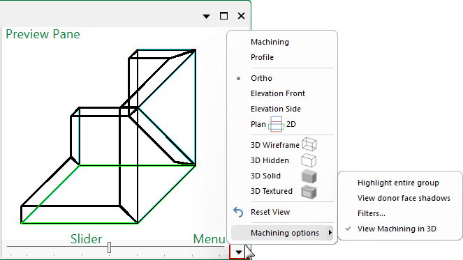
Task: Select Elevation Side view
Action: point(276,109)
